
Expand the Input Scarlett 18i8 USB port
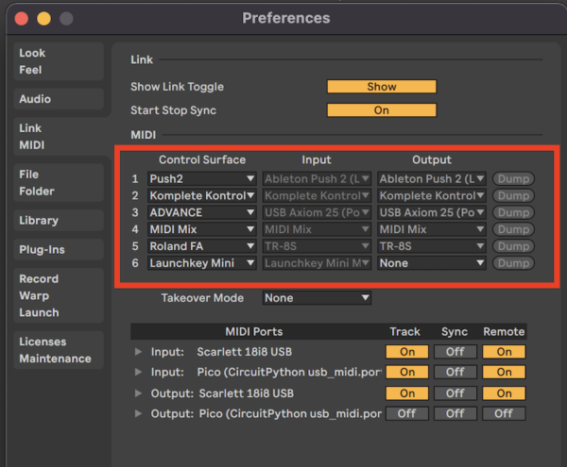pos(138,352)
